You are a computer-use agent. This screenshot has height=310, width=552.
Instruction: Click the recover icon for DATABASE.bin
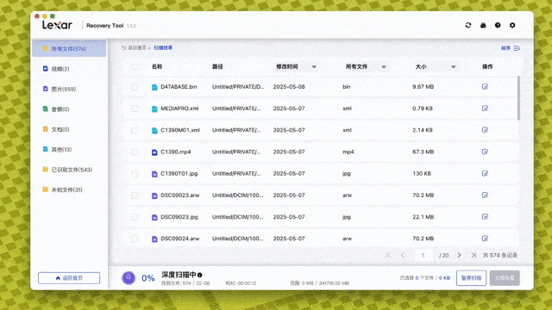tap(485, 86)
